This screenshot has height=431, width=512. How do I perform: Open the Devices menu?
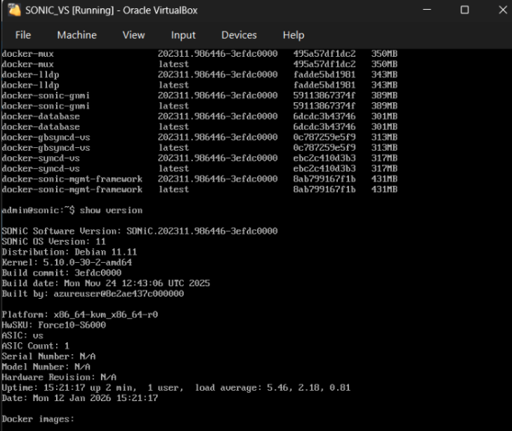coord(239,35)
